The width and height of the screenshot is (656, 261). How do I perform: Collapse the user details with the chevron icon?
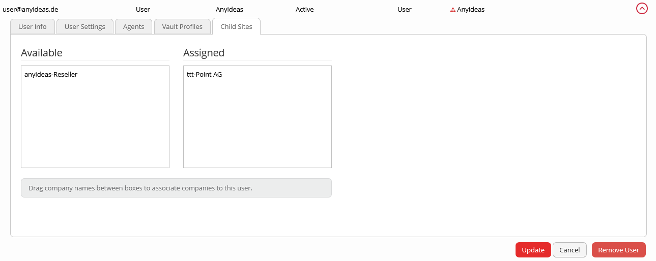[x=642, y=9]
